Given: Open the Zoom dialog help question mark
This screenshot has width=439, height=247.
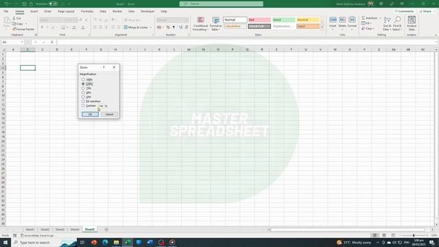Looking at the screenshot, I should 104,67.
